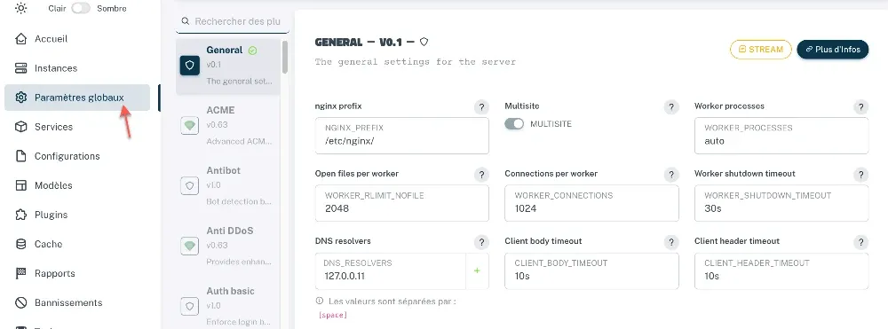Open help for nginx prefix
Viewport: 888px width, 329px height.
pyautogui.click(x=480, y=107)
